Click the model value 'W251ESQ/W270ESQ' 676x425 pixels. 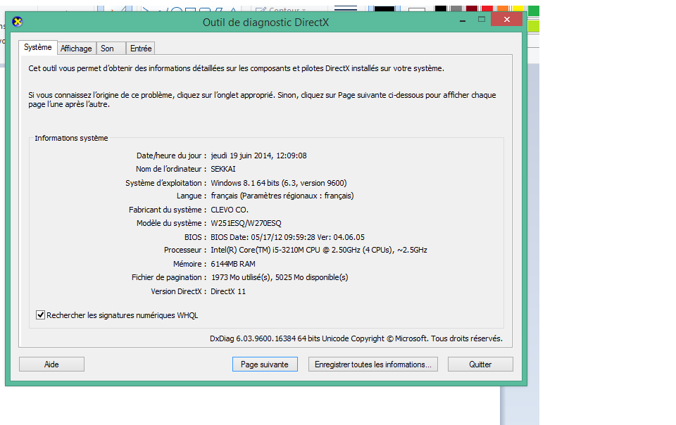246,223
